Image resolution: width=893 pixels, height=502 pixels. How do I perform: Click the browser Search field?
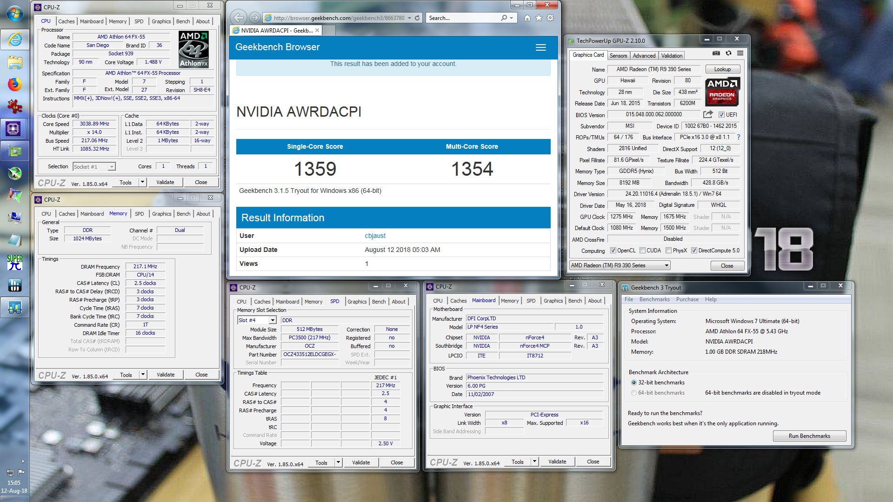point(462,18)
